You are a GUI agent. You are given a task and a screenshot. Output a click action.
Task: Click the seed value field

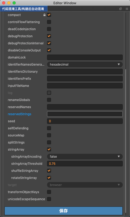pyautogui.click(x=85, y=121)
